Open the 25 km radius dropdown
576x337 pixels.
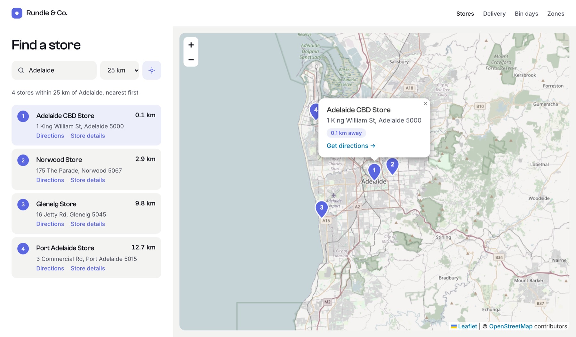point(120,70)
